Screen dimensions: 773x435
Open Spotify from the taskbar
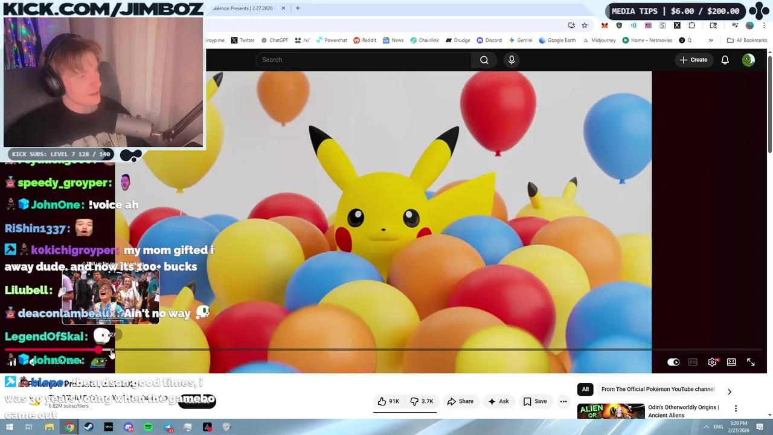pos(148,427)
